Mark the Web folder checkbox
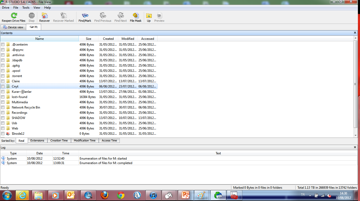The image size is (360, 201). [3, 128]
